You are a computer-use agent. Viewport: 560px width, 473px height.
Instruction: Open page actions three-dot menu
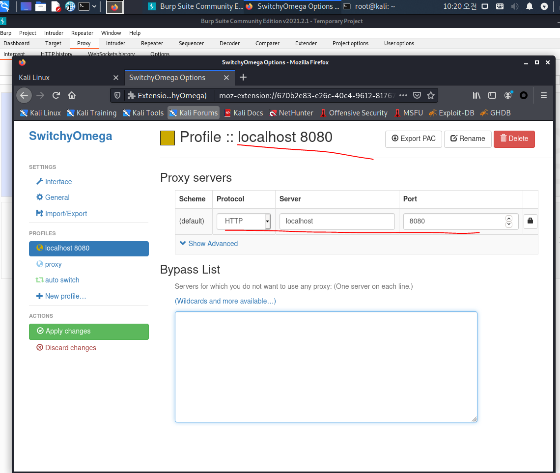[403, 95]
